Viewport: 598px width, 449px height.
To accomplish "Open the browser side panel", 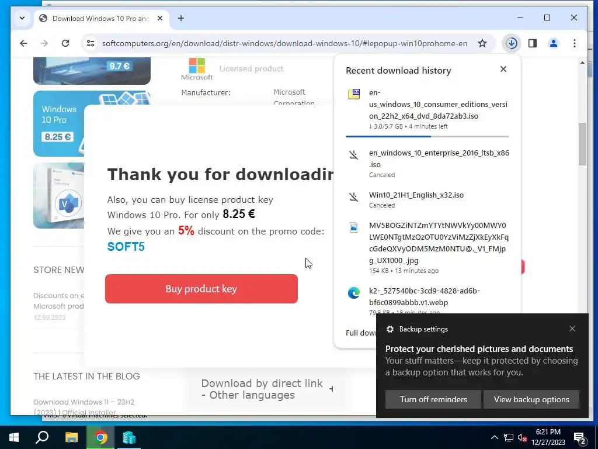I will point(533,43).
